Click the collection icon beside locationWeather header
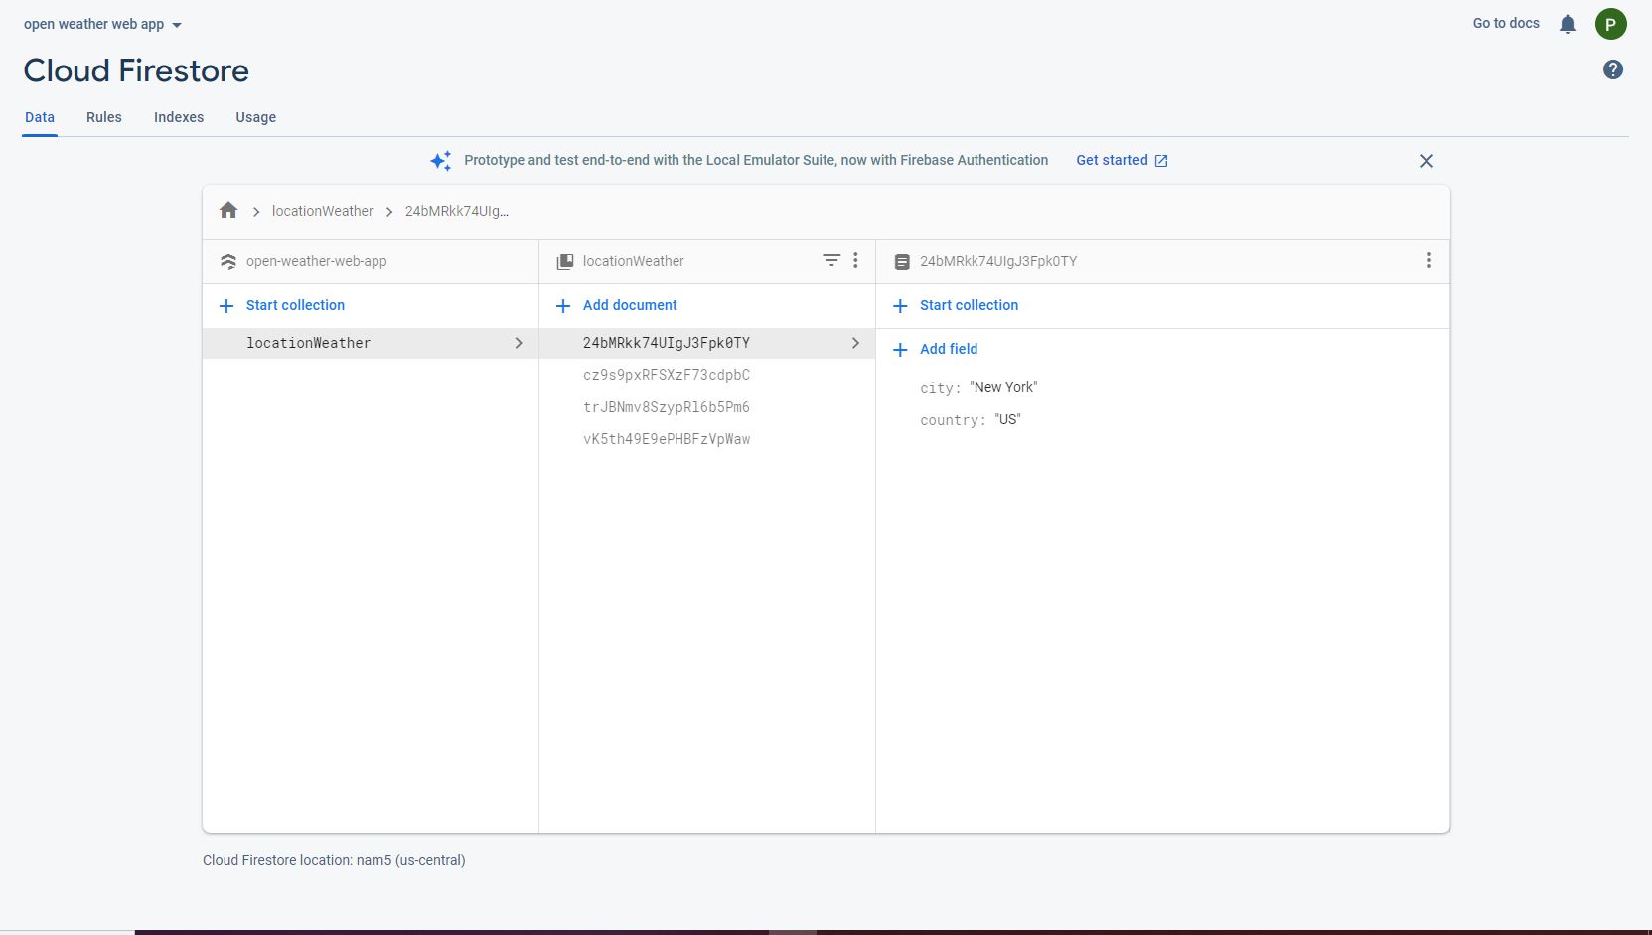 tap(565, 261)
